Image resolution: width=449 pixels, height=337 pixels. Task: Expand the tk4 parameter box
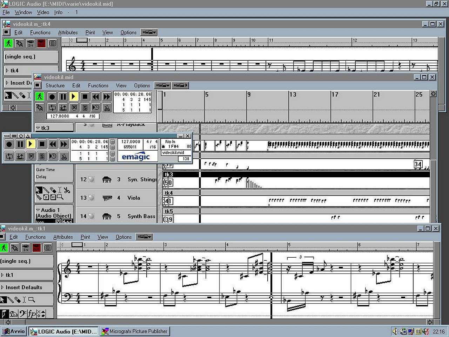pos(7,71)
